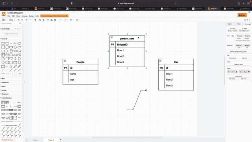Expand the Basic shapes section
The height and width of the screenshot is (142, 252).
point(3,86)
